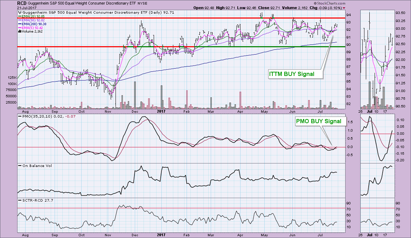411x238 pixels.
Task: Click the PMO(35,20,10) indicator label
Action: (36, 117)
